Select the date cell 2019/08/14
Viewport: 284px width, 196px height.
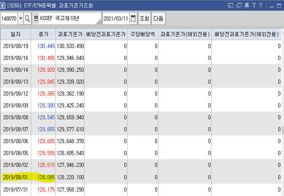[16, 70]
